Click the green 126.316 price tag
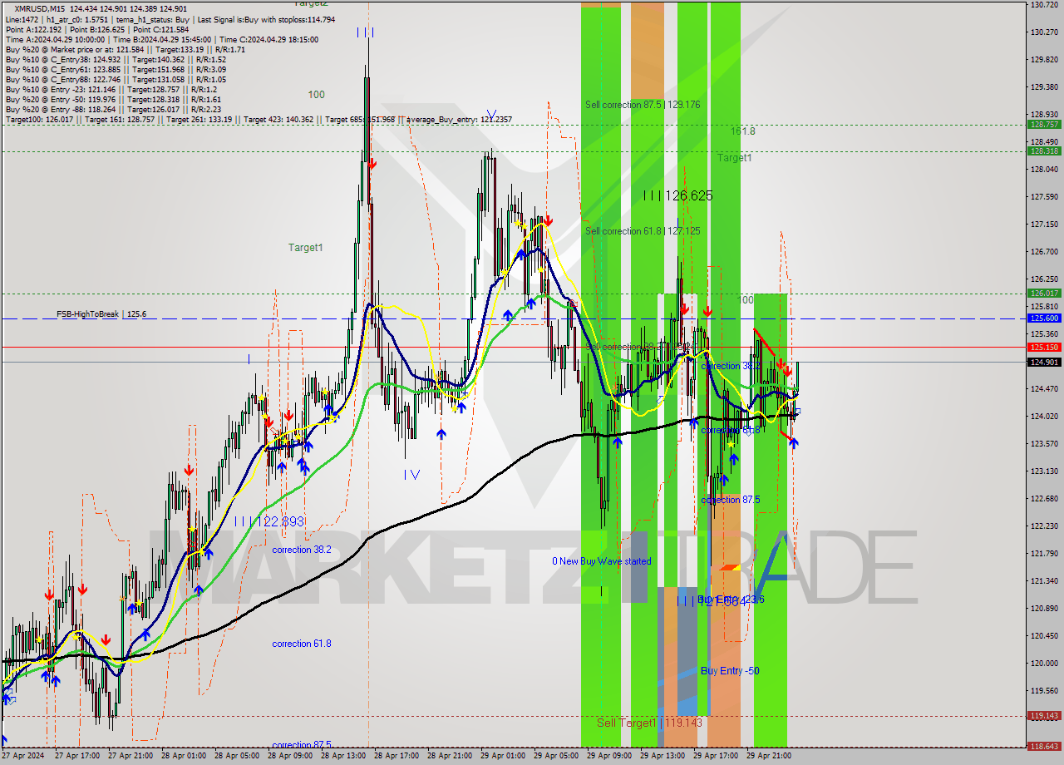1064x765 pixels. (x=1044, y=151)
